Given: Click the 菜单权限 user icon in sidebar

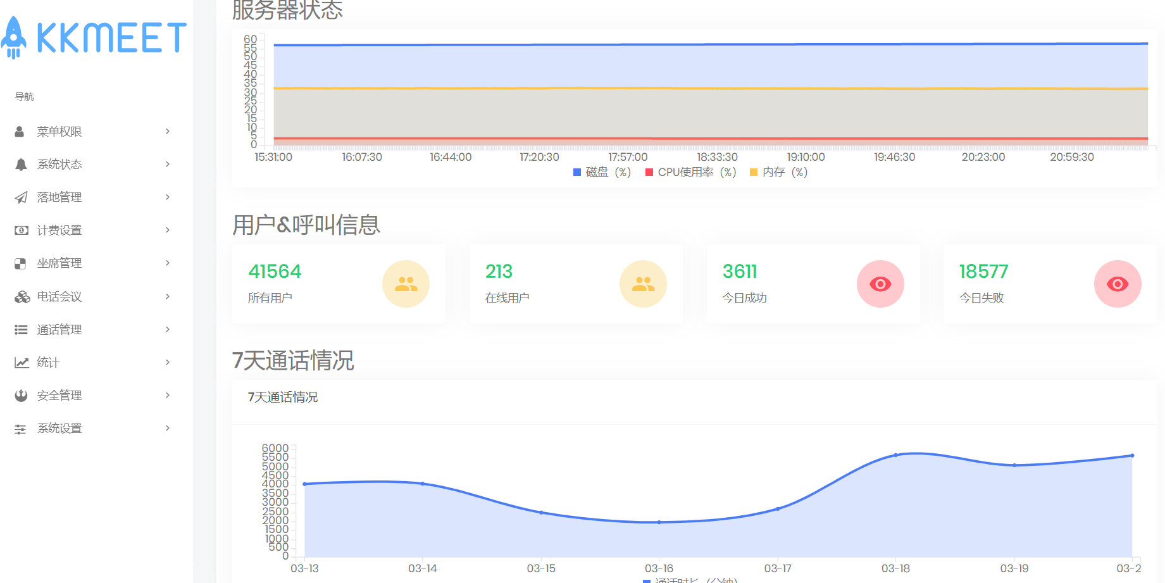Looking at the screenshot, I should [x=19, y=131].
